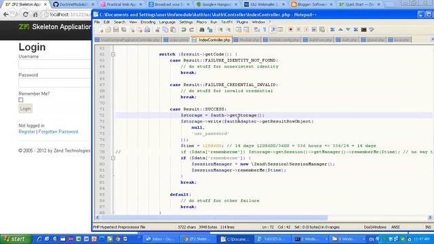434x244 pixels.
Task: Open the Register link
Action: [x=27, y=131]
